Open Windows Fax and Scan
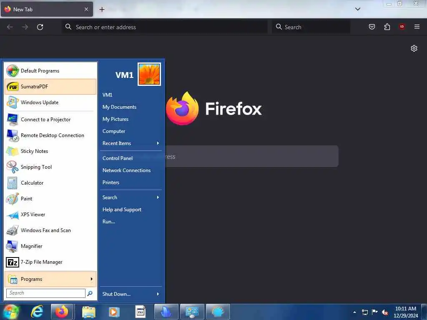Screen dimensions: 427x320 [50, 230]
